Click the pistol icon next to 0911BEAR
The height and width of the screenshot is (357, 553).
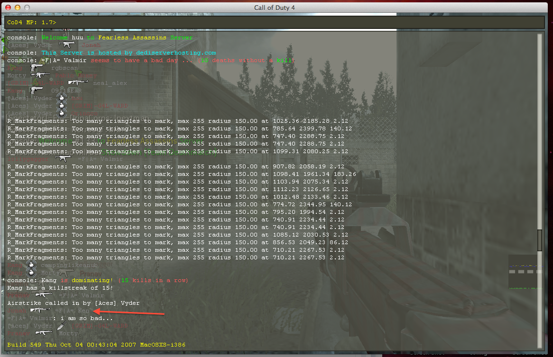[37, 91]
